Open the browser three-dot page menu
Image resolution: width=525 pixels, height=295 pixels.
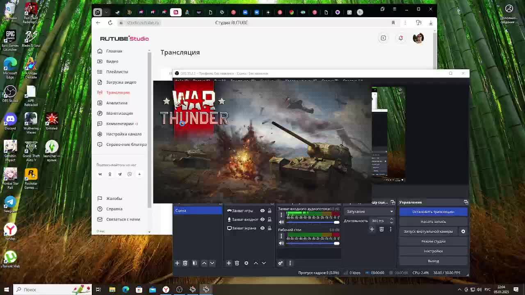tap(405, 23)
